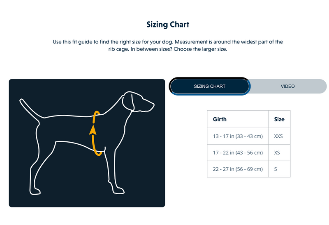Click the 22 - 27 in girth cell

[x=238, y=169]
